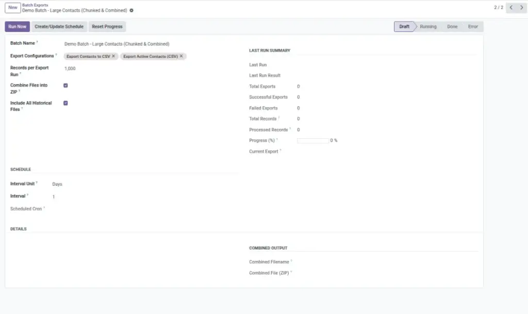Screen dimensions: 528x314
Task: Go to the previous record arrow
Action: pos(511,7)
